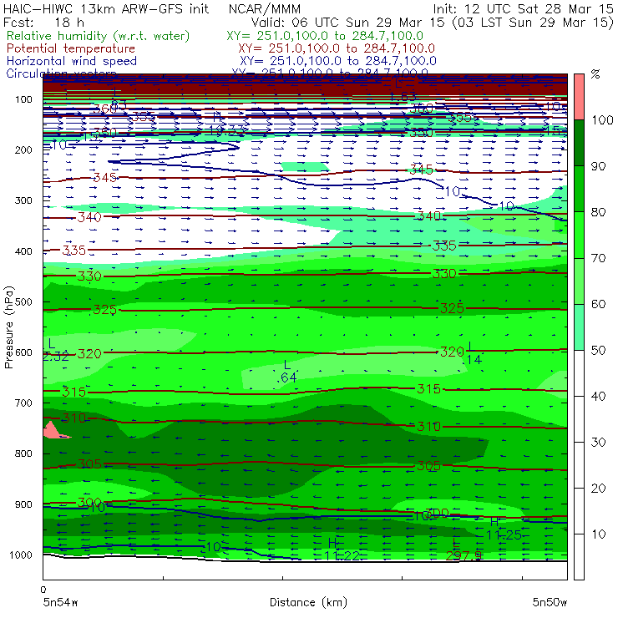Screen dimensions: 618x618
Task: Select the "Fcst: 18 h" label
Action: tap(43, 23)
